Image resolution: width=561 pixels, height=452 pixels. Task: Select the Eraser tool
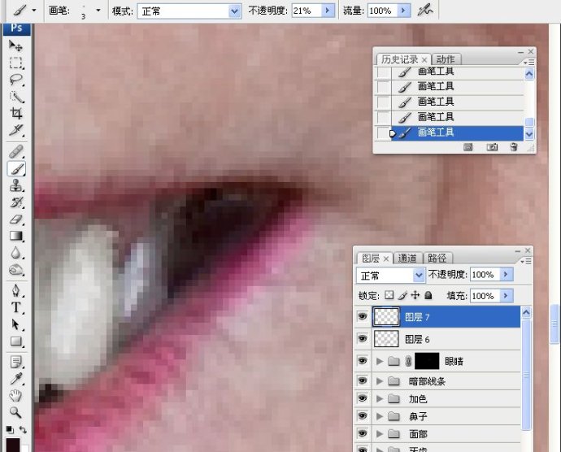coord(15,219)
